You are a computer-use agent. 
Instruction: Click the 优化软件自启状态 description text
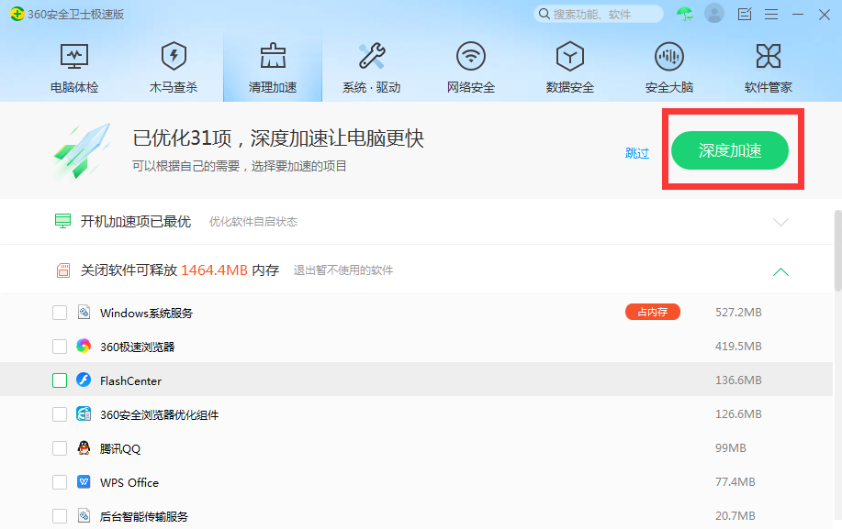253,222
